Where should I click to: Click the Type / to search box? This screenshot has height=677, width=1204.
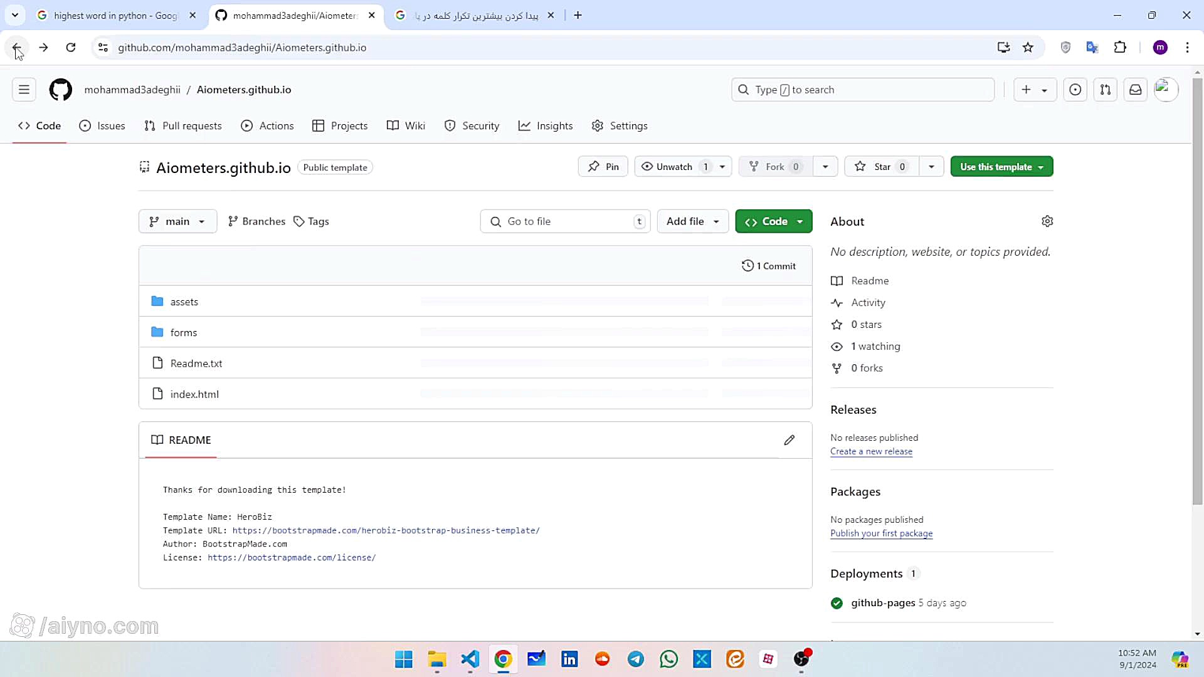862,90
